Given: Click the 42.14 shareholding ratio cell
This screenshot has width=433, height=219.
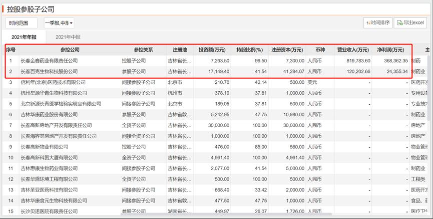Looking at the screenshot, I should pyautogui.click(x=261, y=82).
